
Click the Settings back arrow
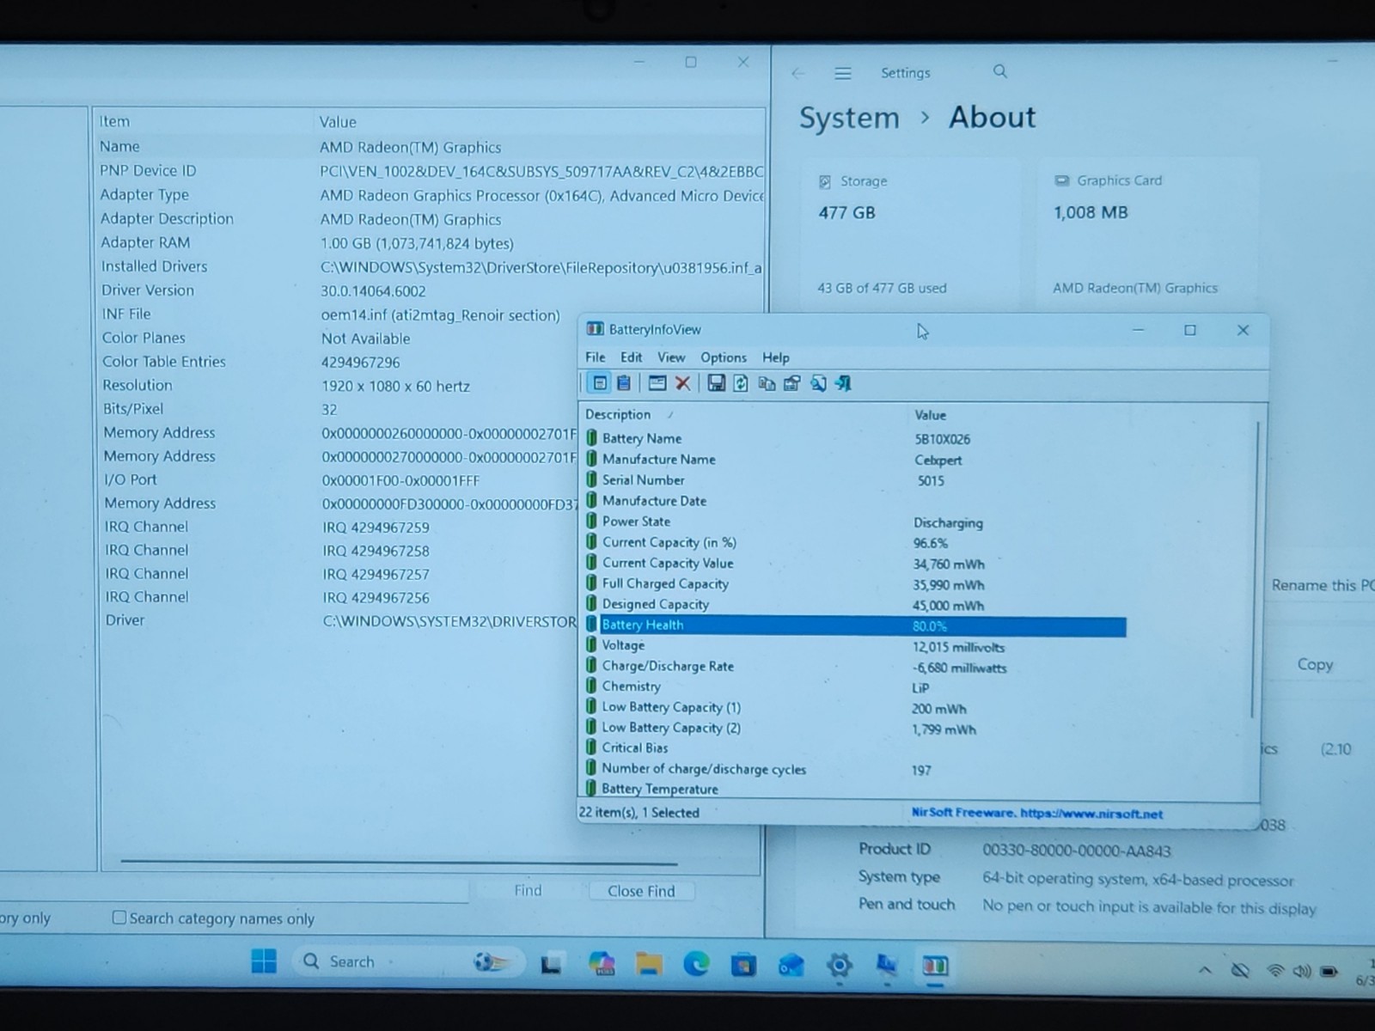tap(798, 73)
